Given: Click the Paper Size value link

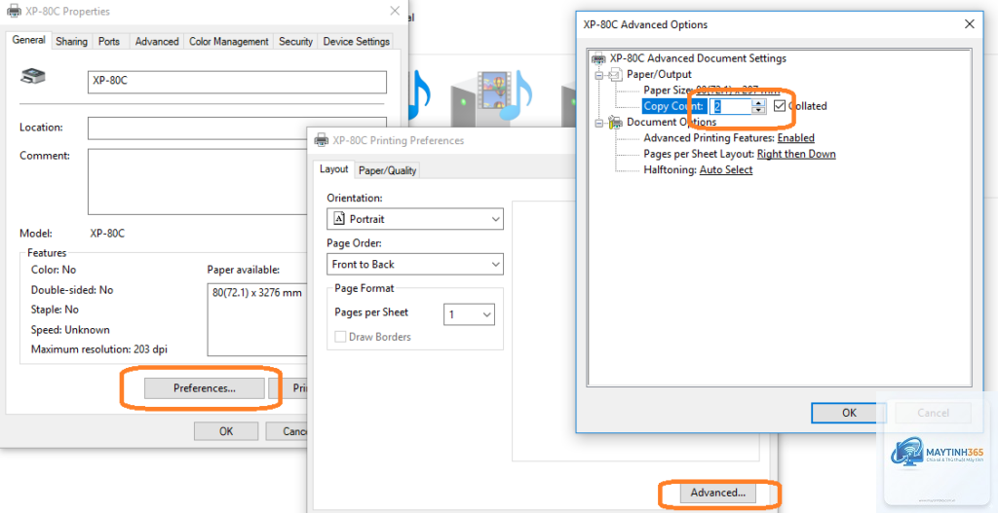Looking at the screenshot, I should tap(738, 91).
